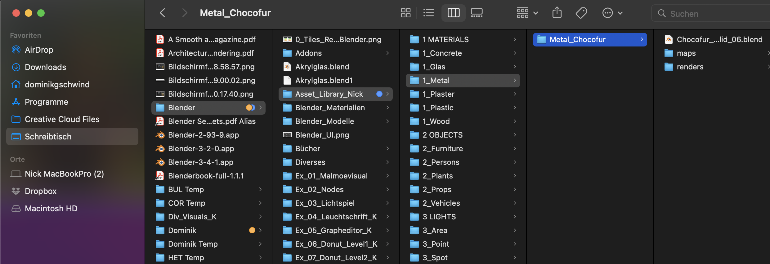Open Creative Cloud Files in sidebar

pyautogui.click(x=62, y=119)
